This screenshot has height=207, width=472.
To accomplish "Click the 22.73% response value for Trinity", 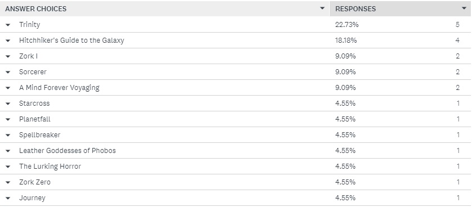I will (x=347, y=25).
